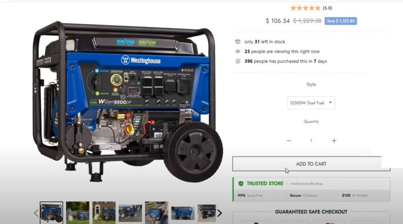Increase quantity with the plus icon

click(334, 141)
